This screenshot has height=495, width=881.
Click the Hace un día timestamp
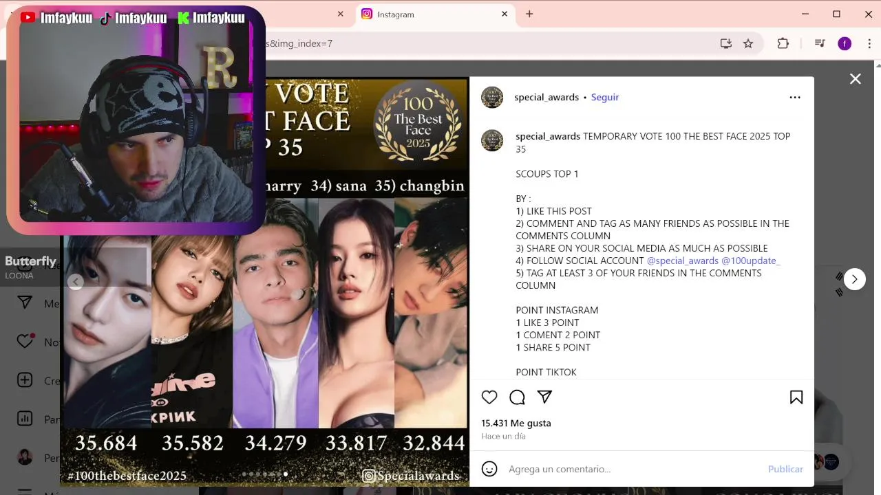point(503,436)
